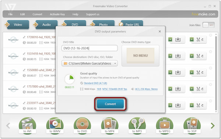Open the Convert menu

pos(37,14)
